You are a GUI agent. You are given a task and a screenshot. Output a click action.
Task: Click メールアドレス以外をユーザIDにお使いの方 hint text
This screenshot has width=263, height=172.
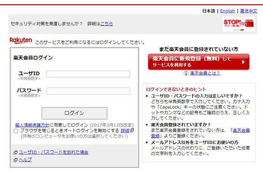coord(195,143)
